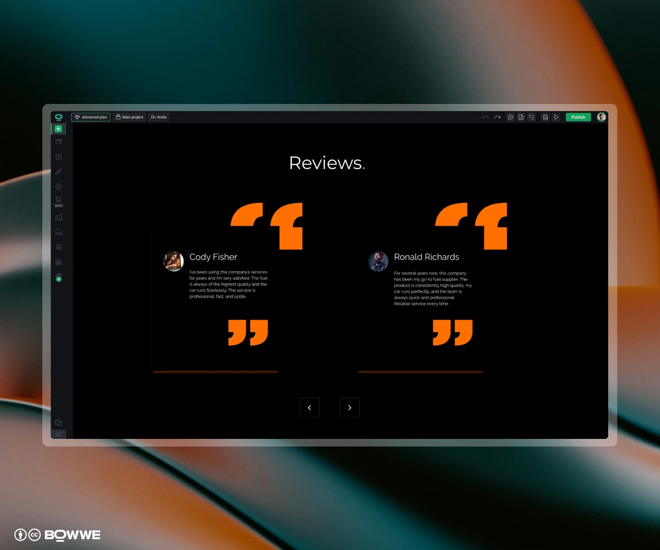660x550 pixels.
Task: Click the undo arrow in top toolbar
Action: (485, 117)
